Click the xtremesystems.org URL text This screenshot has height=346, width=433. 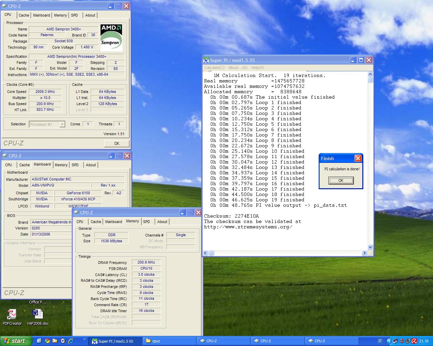(248, 227)
